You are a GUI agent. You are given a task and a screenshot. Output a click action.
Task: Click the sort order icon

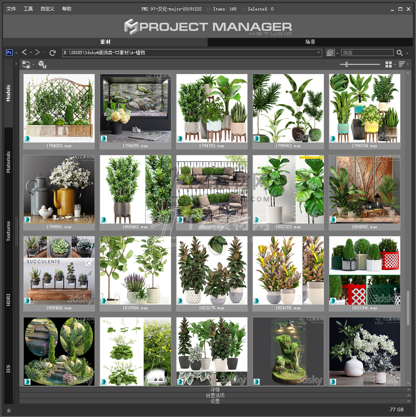pos(402,64)
